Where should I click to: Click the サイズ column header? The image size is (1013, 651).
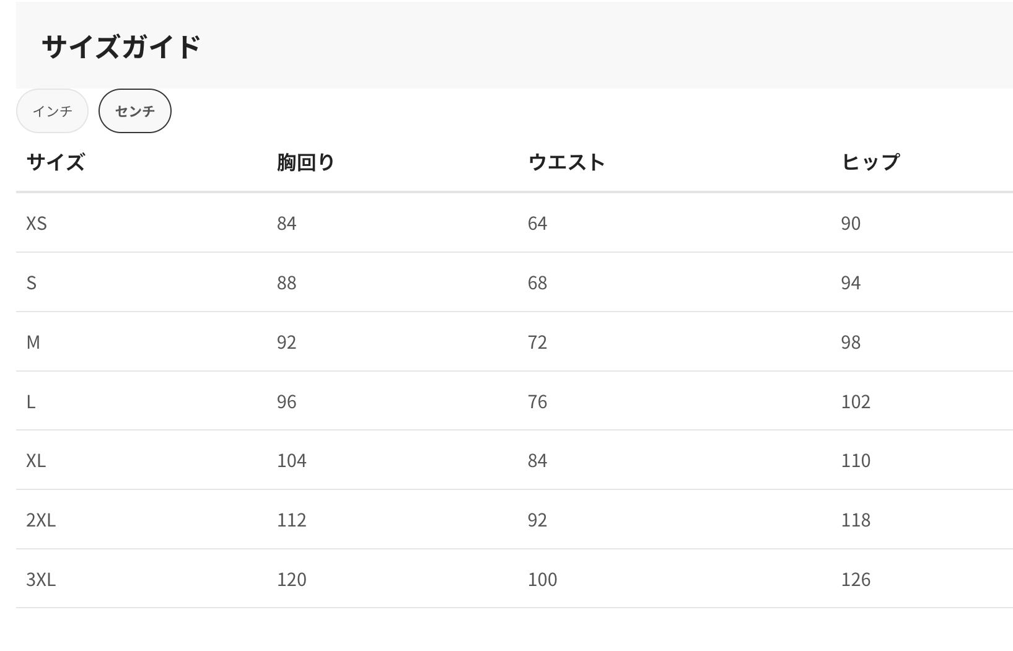coord(55,162)
